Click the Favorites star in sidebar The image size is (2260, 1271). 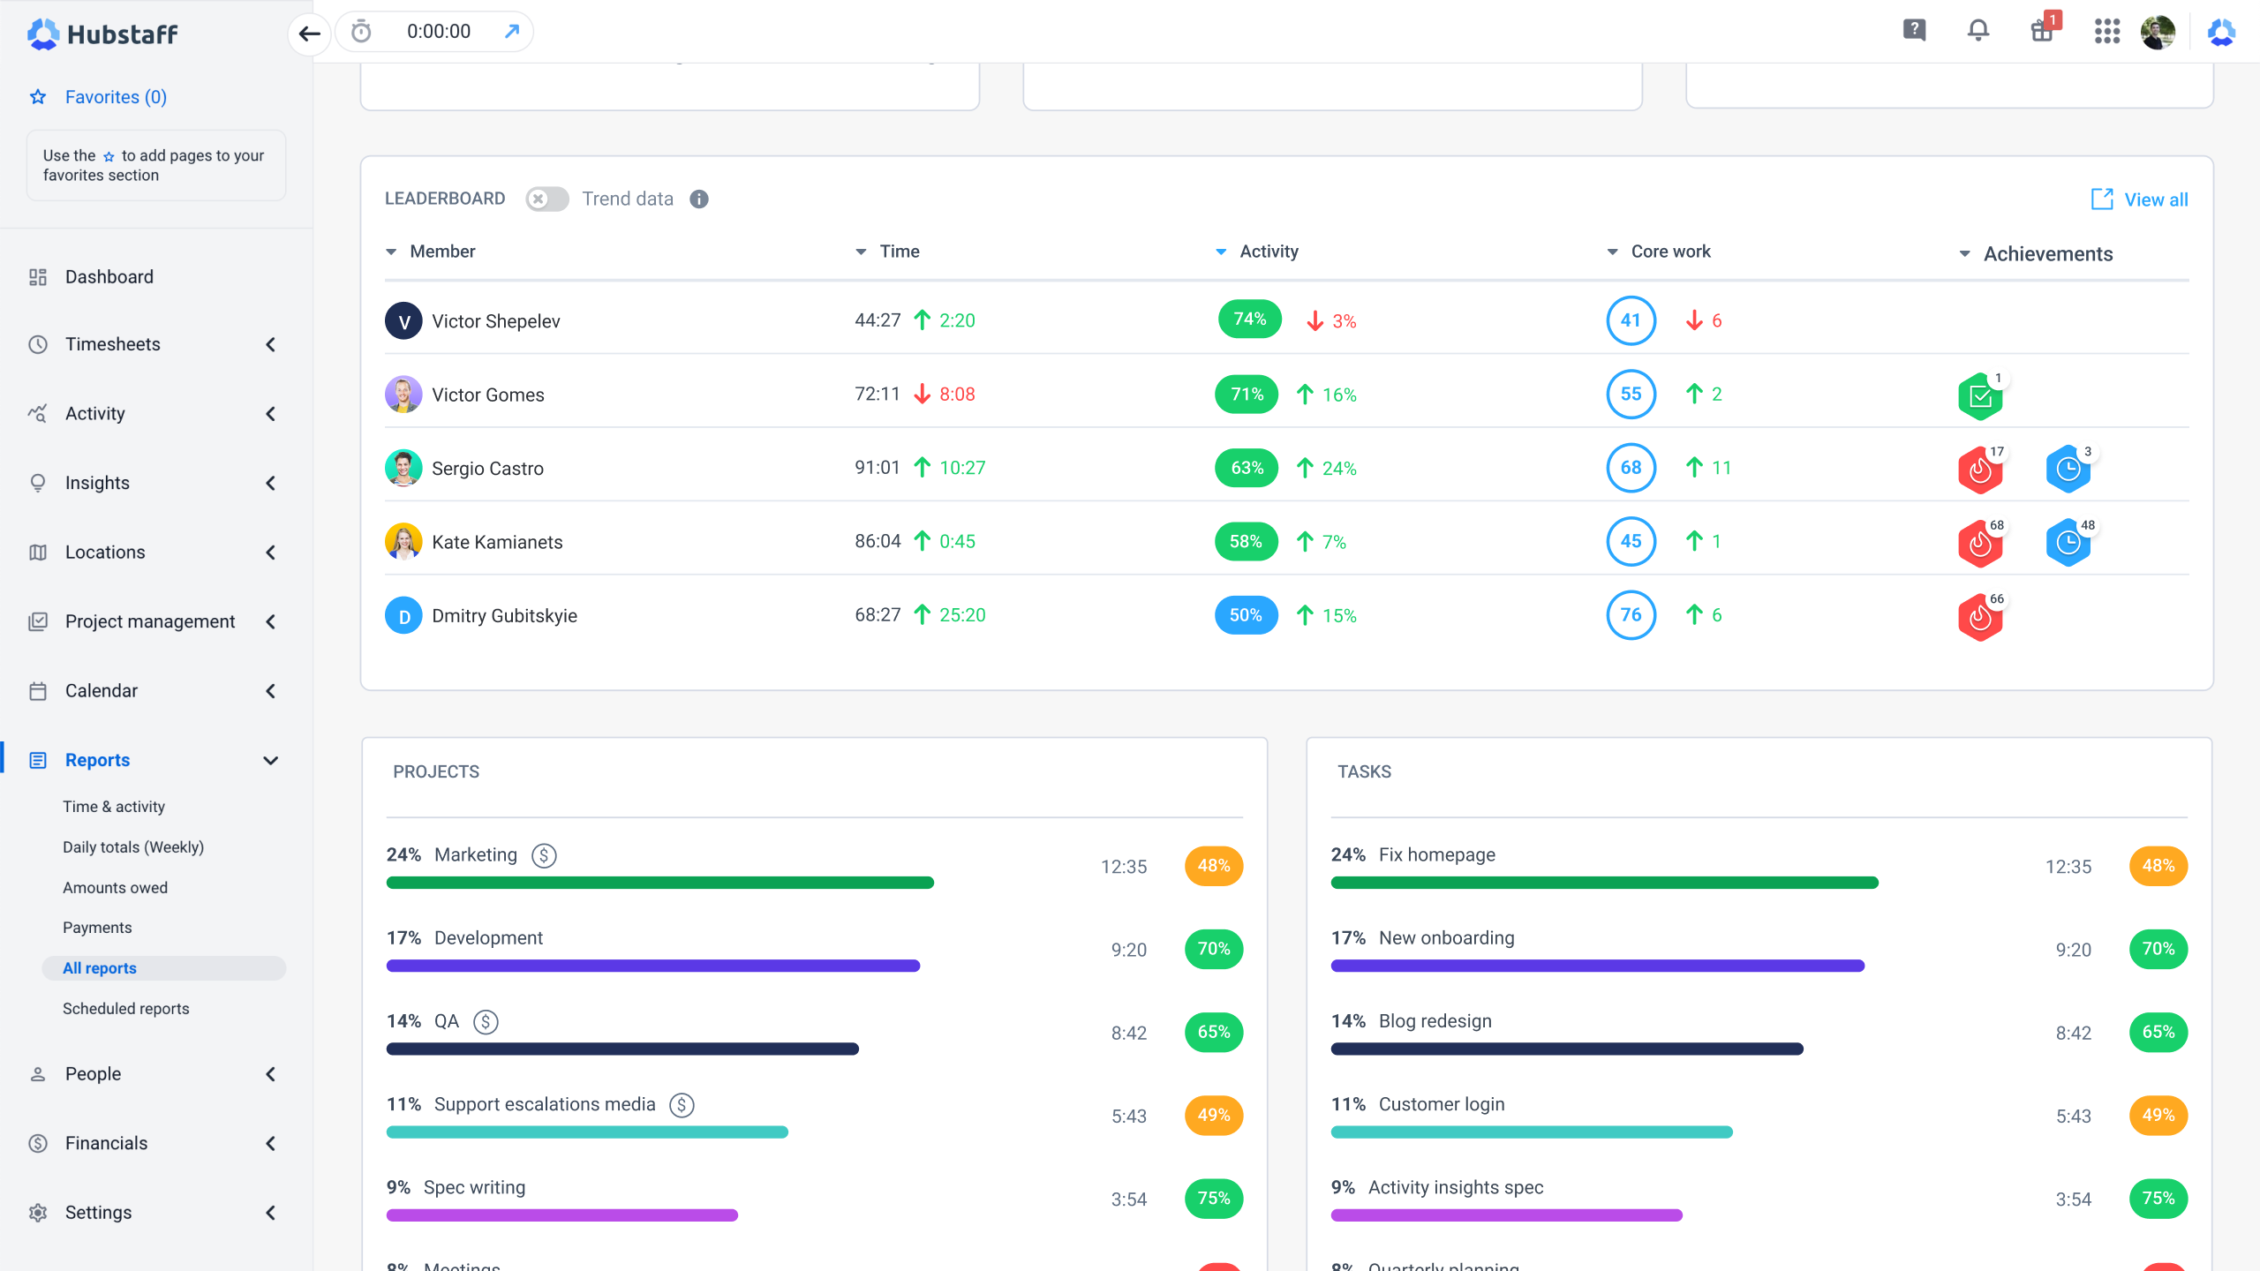point(38,97)
